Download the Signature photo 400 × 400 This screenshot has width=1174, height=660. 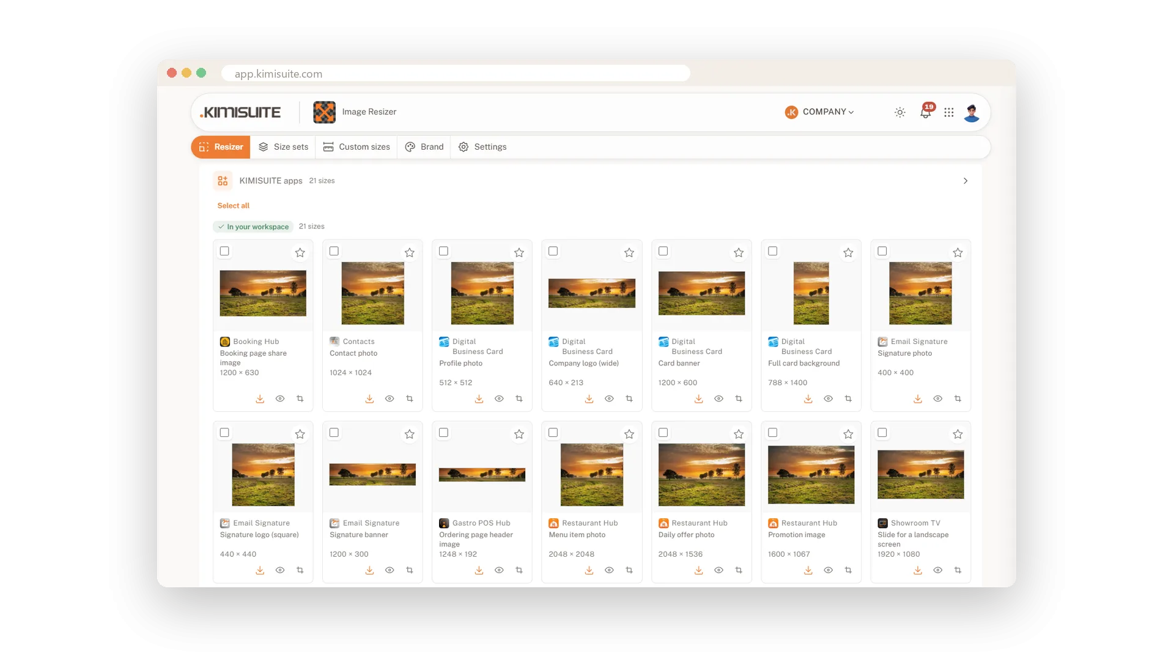click(918, 399)
